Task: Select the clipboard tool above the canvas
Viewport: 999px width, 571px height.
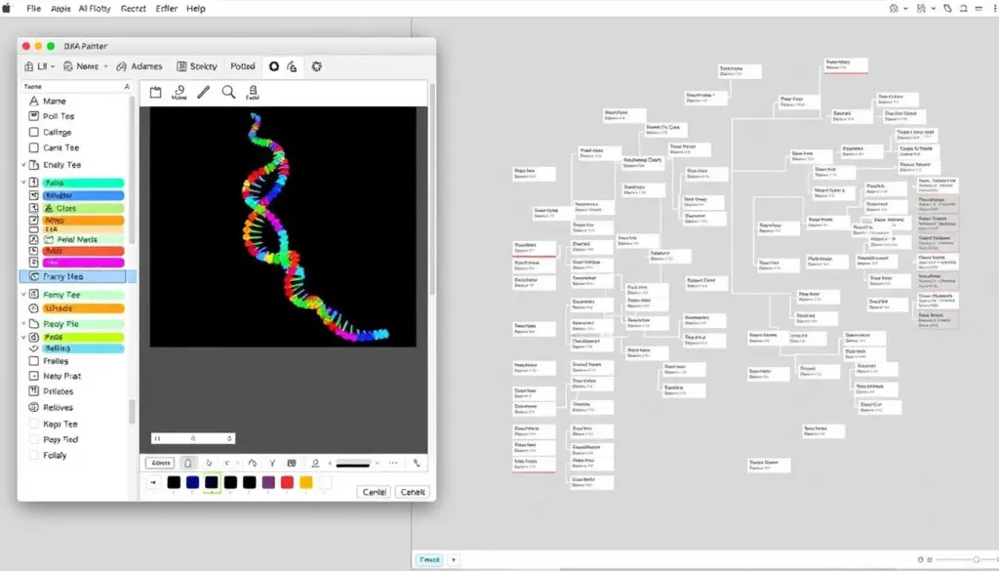Action: point(155,93)
